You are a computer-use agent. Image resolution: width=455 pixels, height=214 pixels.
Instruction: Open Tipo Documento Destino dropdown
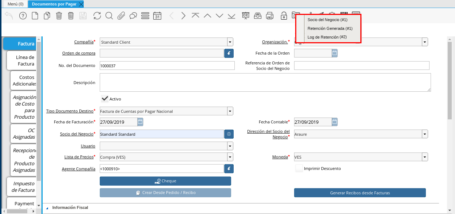tap(230, 111)
